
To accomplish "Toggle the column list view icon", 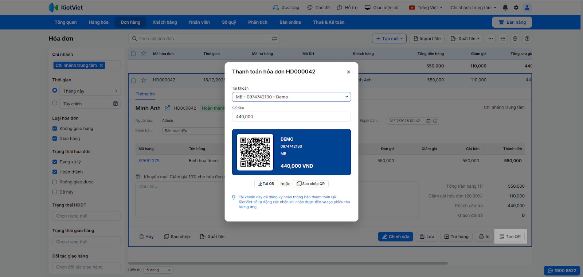I will 503,39.
